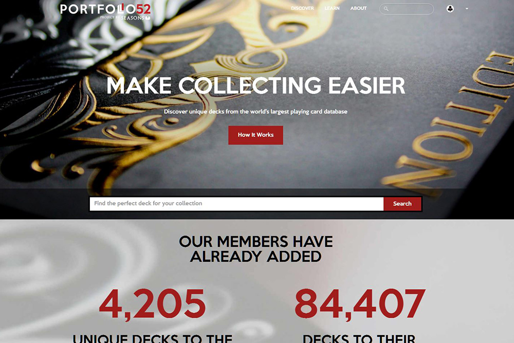Click the 84,407 decks figure

tap(360, 304)
